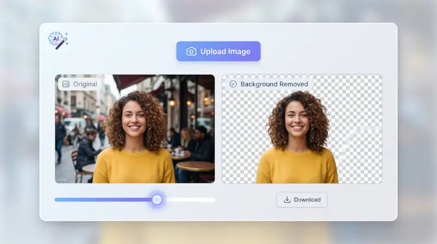
Task: Click the unfilled white part of the slider track
Action: point(188,199)
